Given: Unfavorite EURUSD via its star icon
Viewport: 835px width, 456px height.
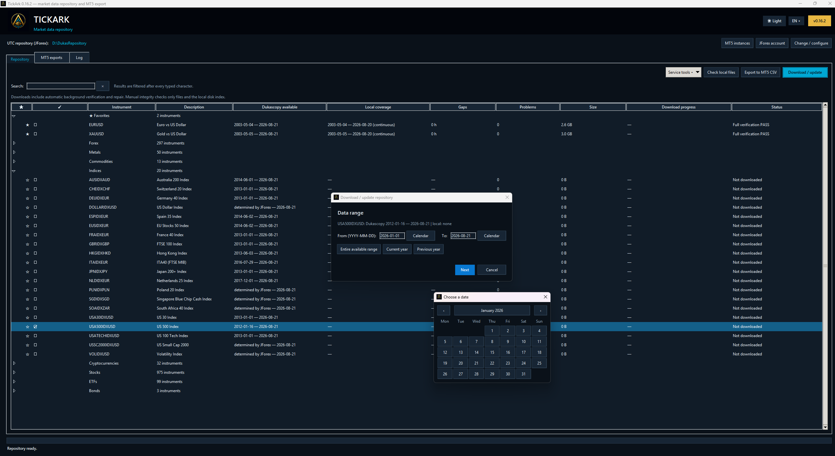Looking at the screenshot, I should click(x=28, y=125).
